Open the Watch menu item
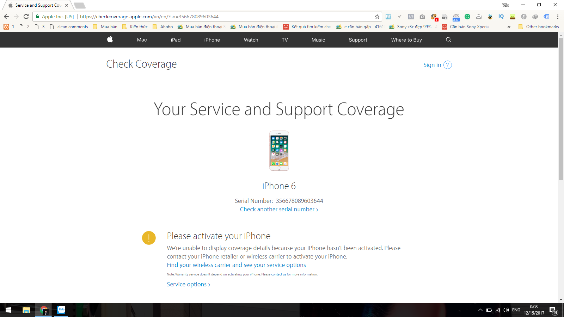The height and width of the screenshot is (317, 564). pos(251,40)
